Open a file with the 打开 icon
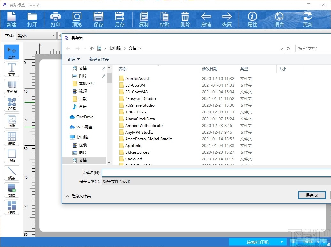The height and width of the screenshot is (247, 331). tap(32, 19)
